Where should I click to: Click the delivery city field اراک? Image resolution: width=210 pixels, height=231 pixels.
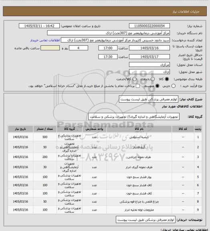pos(149,72)
